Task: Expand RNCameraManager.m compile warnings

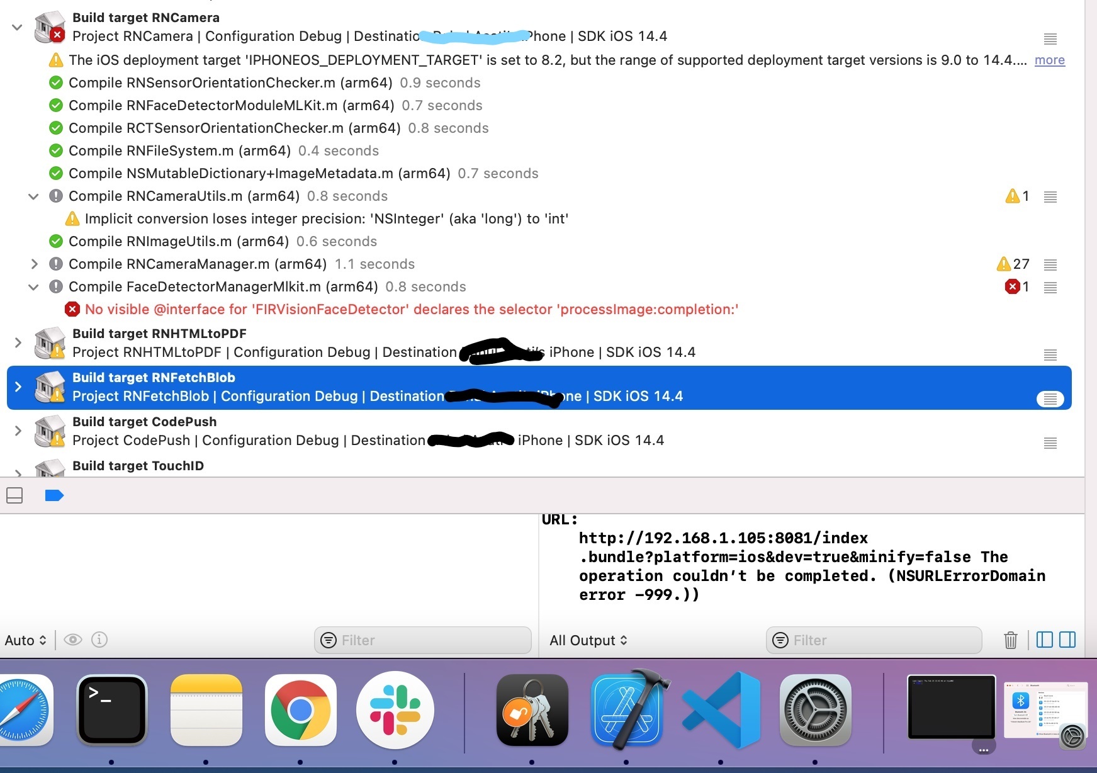Action: click(x=35, y=264)
